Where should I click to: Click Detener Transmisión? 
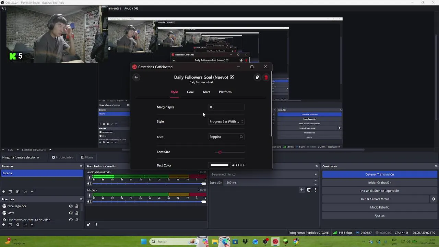pyautogui.click(x=379, y=174)
